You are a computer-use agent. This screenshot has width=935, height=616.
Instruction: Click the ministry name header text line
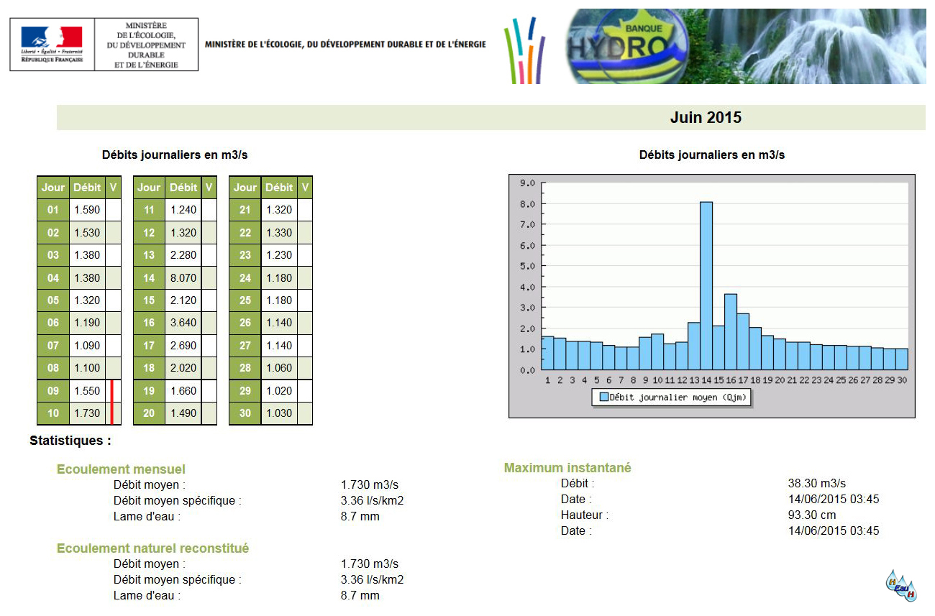pos(345,45)
